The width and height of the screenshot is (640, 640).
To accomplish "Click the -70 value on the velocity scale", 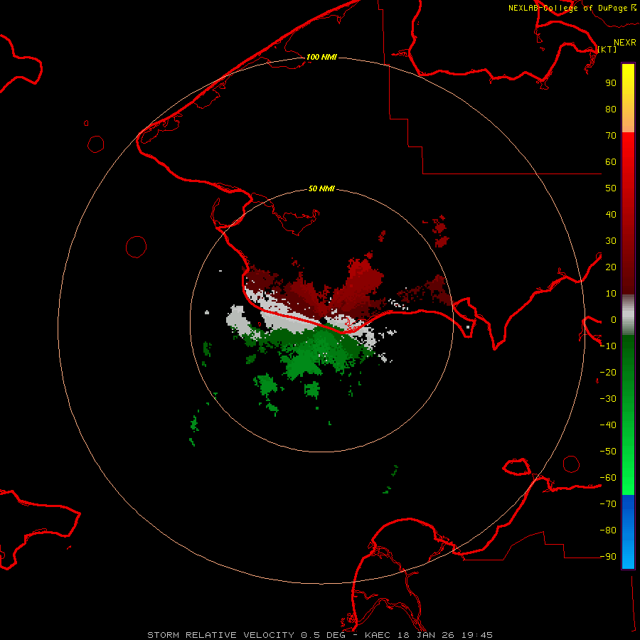I will click(608, 504).
